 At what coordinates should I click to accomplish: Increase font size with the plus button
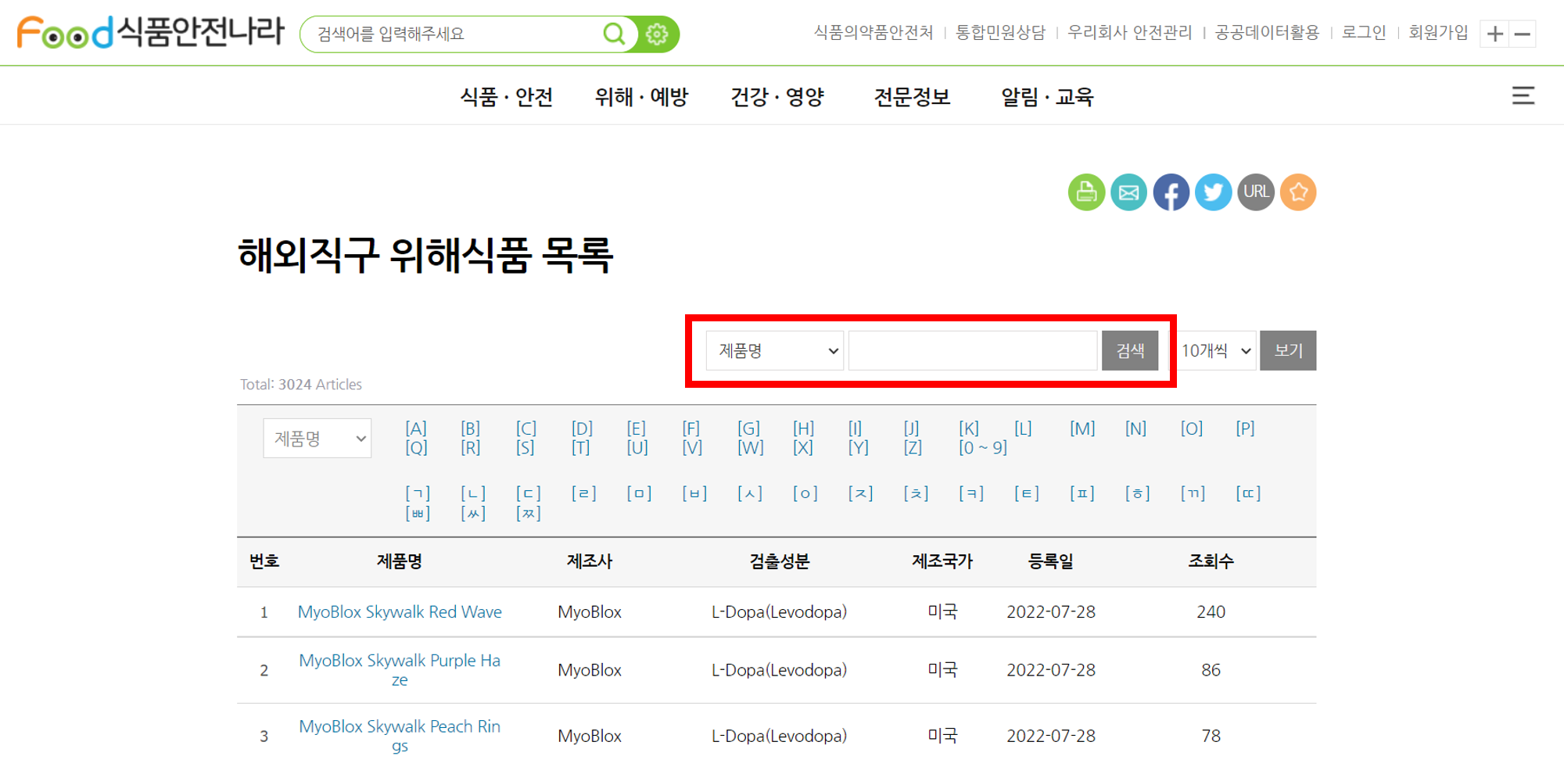pos(1494,34)
